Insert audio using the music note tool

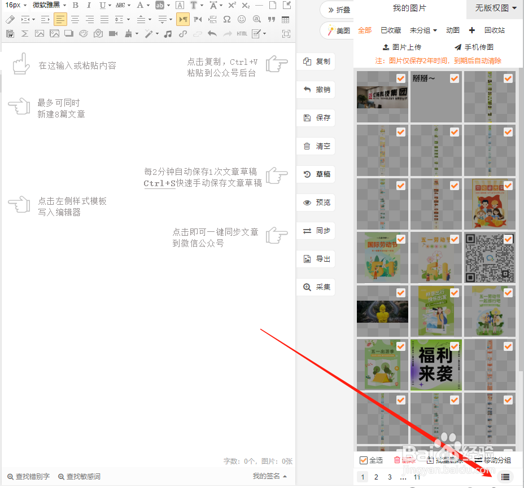tap(168, 33)
